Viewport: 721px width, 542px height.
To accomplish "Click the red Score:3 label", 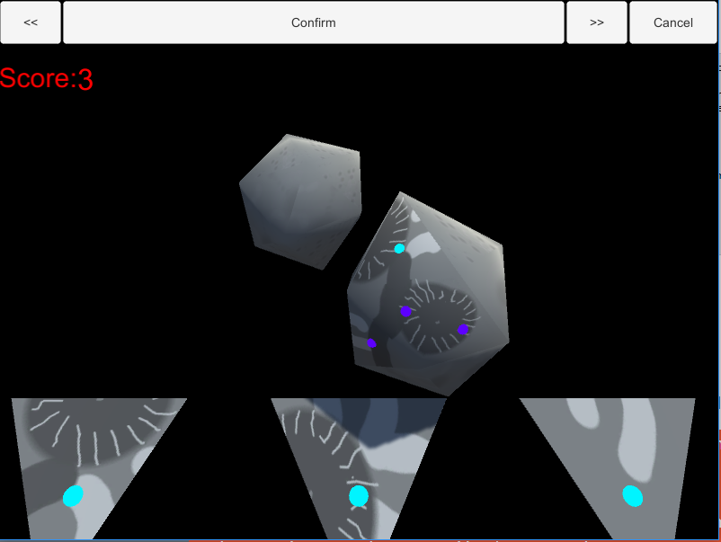I will (47, 78).
